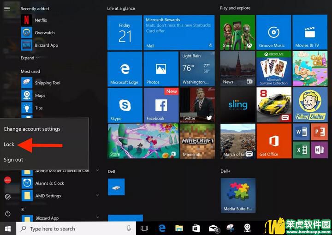Expand the Recently added list
Screen dimensions: 332x235
click(30, 58)
